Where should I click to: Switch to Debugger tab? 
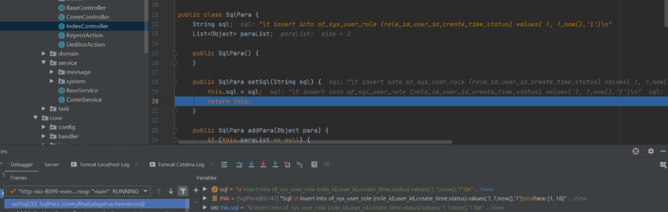click(x=22, y=164)
